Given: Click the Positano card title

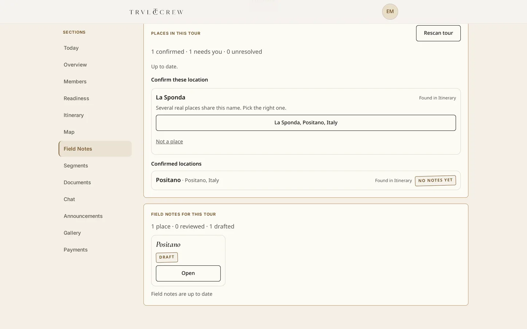Looking at the screenshot, I should click(168, 245).
